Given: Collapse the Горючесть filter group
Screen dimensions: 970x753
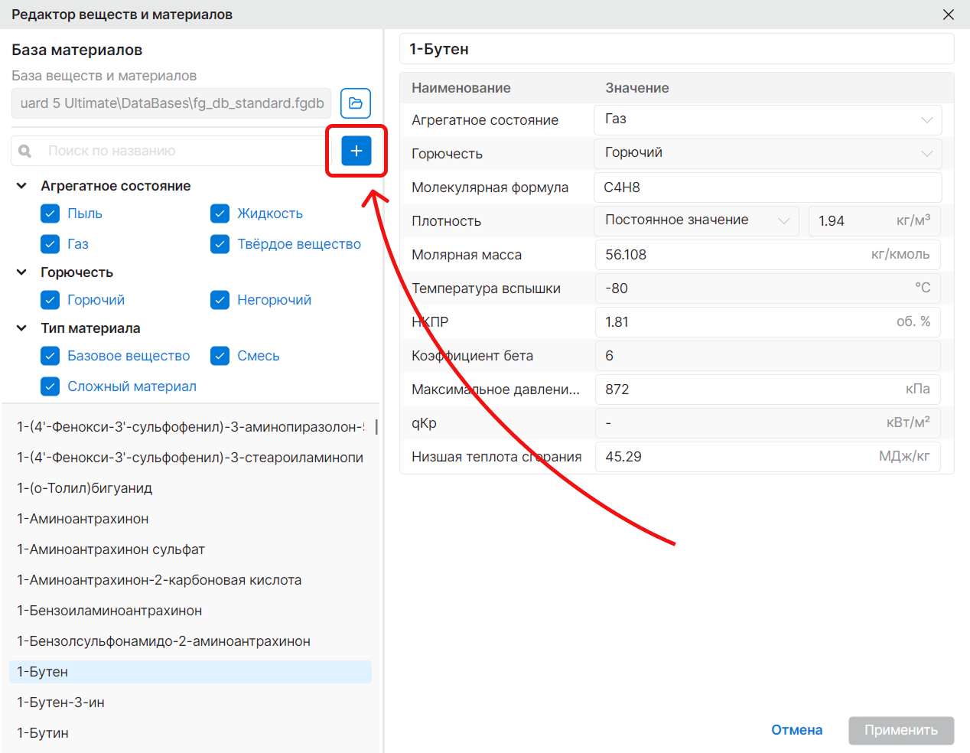Looking at the screenshot, I should pyautogui.click(x=22, y=272).
